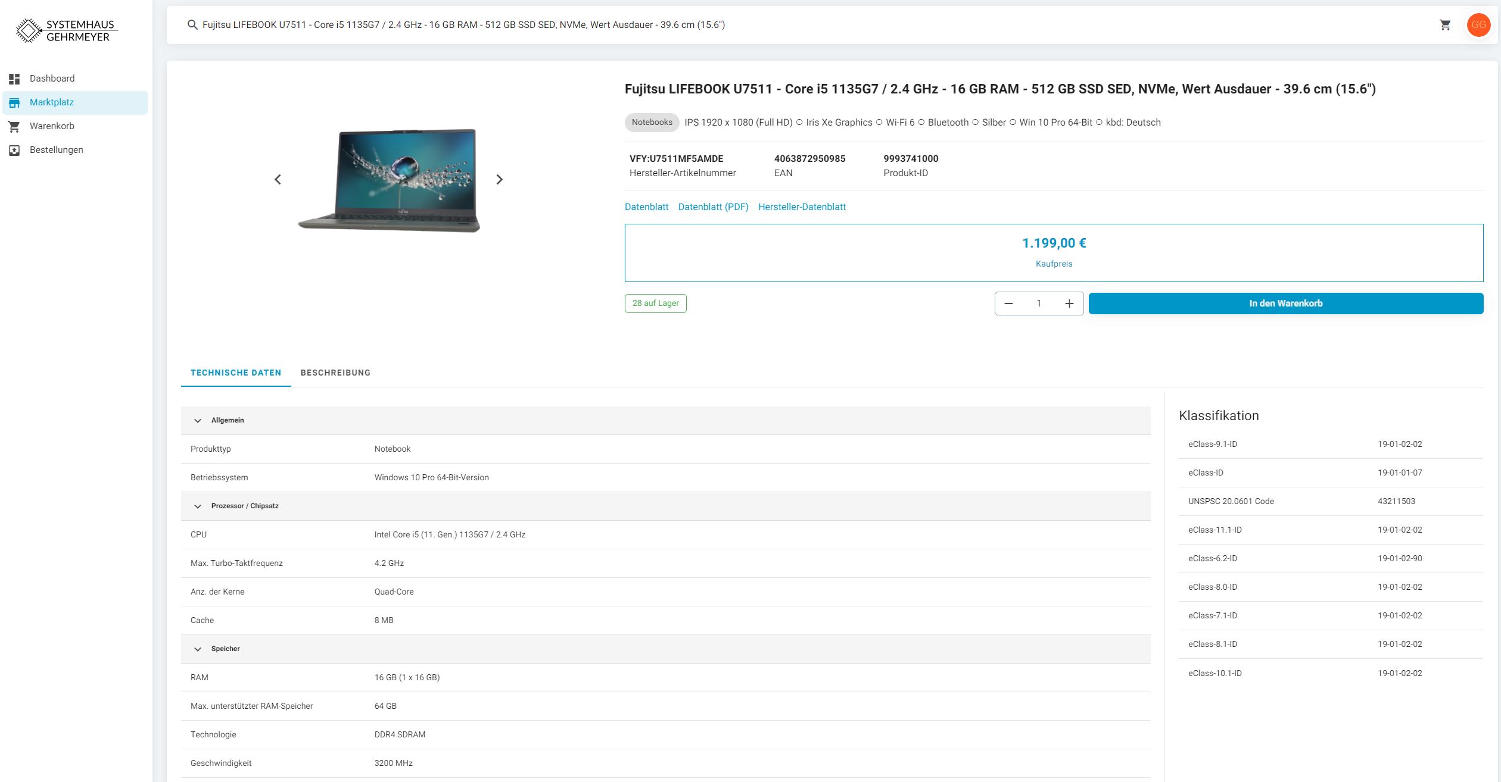Open Dashboard in sidebar
Screen dimensions: 1501x782
75,79
